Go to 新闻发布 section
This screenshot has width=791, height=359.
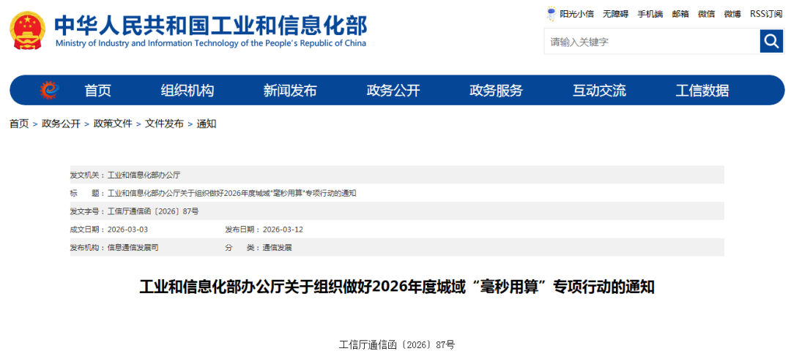290,91
